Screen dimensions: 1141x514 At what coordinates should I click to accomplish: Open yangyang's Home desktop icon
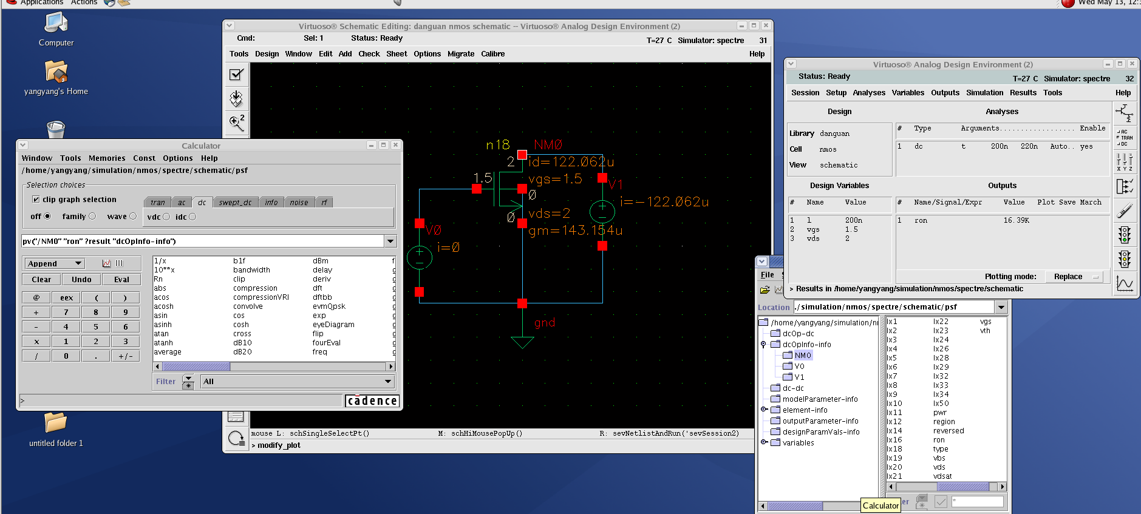[56, 78]
